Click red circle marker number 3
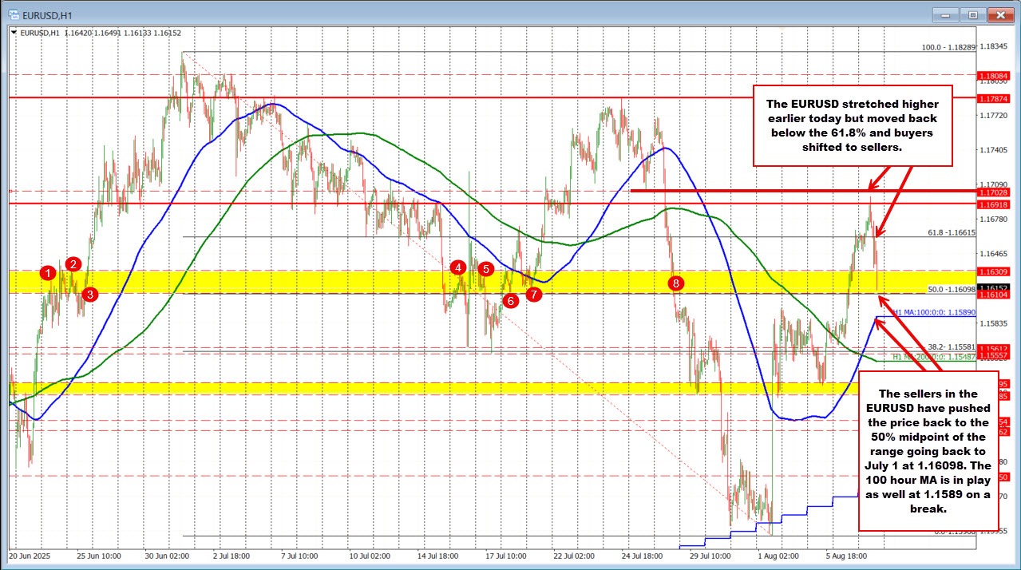Screen dimensions: 1021x570 90,294
